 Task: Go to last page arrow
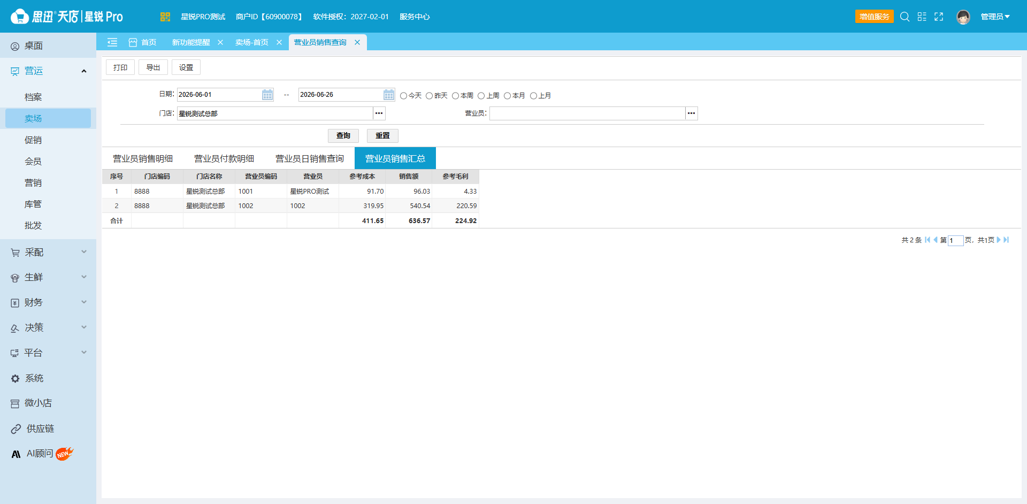click(1006, 240)
